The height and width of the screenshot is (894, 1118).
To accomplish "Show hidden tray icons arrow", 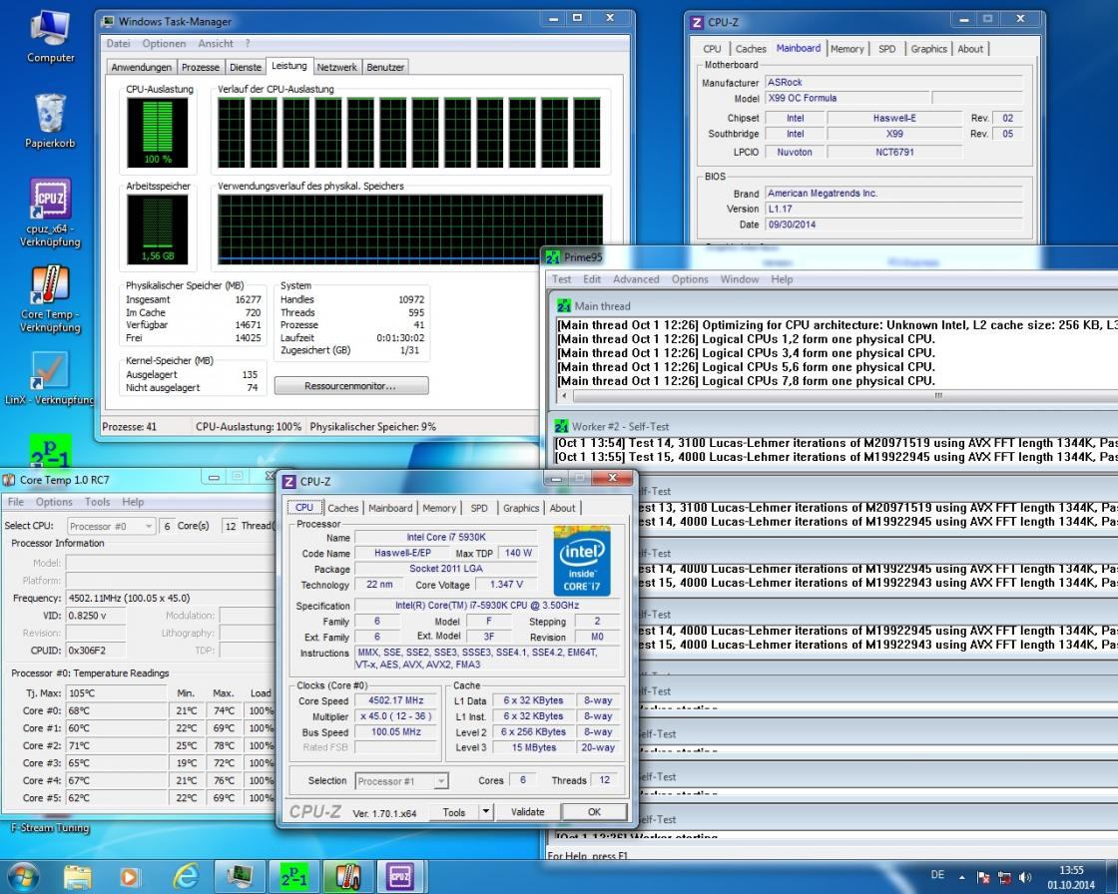I will point(962,878).
